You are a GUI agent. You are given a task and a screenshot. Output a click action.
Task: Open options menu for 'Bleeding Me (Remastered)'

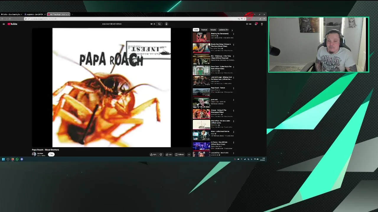point(234,34)
